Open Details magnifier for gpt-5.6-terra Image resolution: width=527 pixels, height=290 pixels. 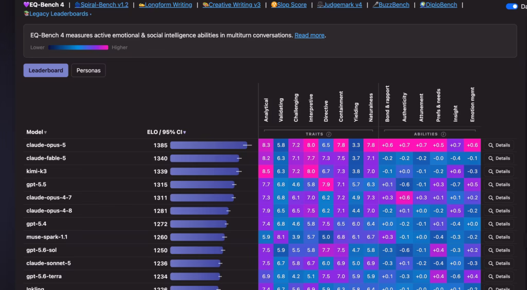[x=490, y=276]
